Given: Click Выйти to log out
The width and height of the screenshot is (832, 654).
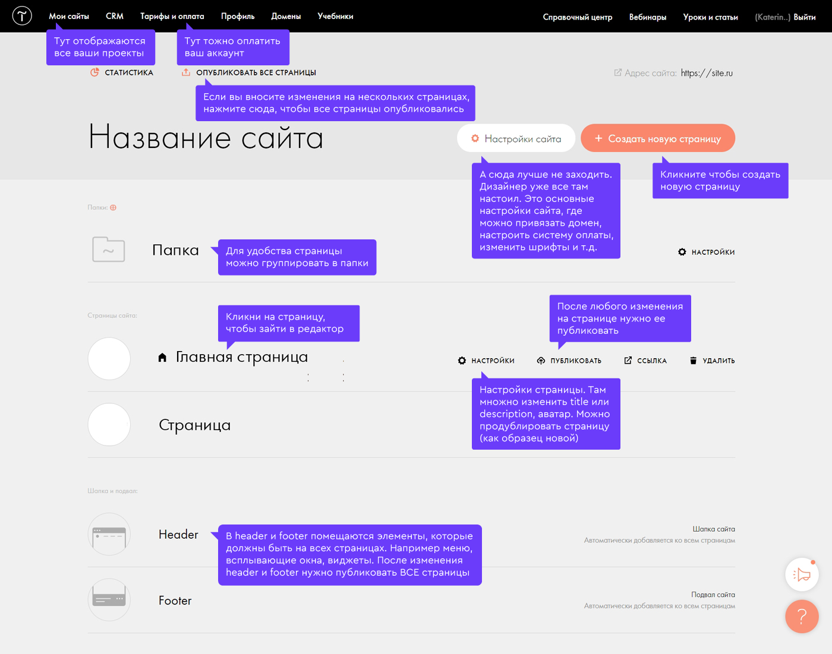Looking at the screenshot, I should [805, 17].
